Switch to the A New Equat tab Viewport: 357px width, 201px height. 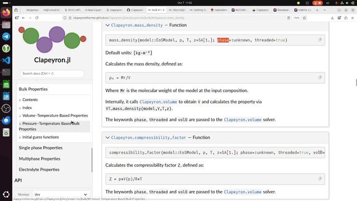[x=93, y=10]
